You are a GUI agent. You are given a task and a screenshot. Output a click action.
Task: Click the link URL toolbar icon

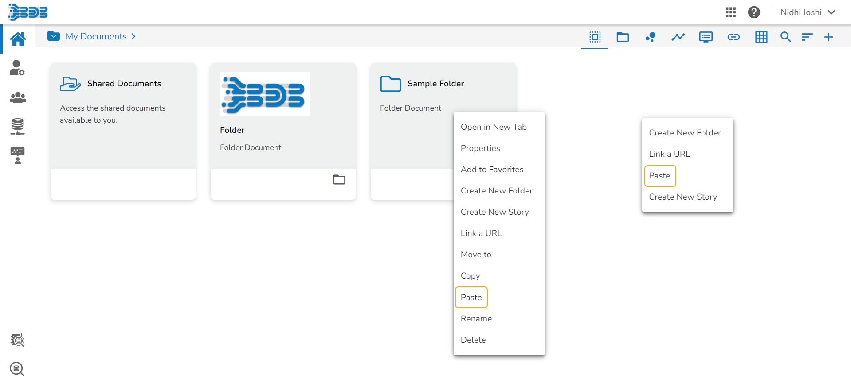point(733,37)
